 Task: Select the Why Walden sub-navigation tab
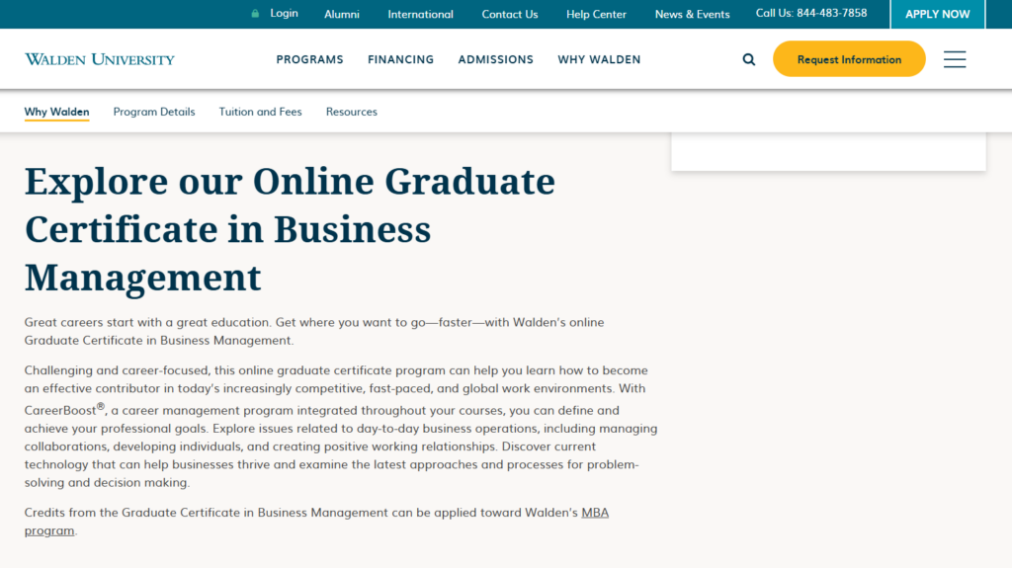56,112
